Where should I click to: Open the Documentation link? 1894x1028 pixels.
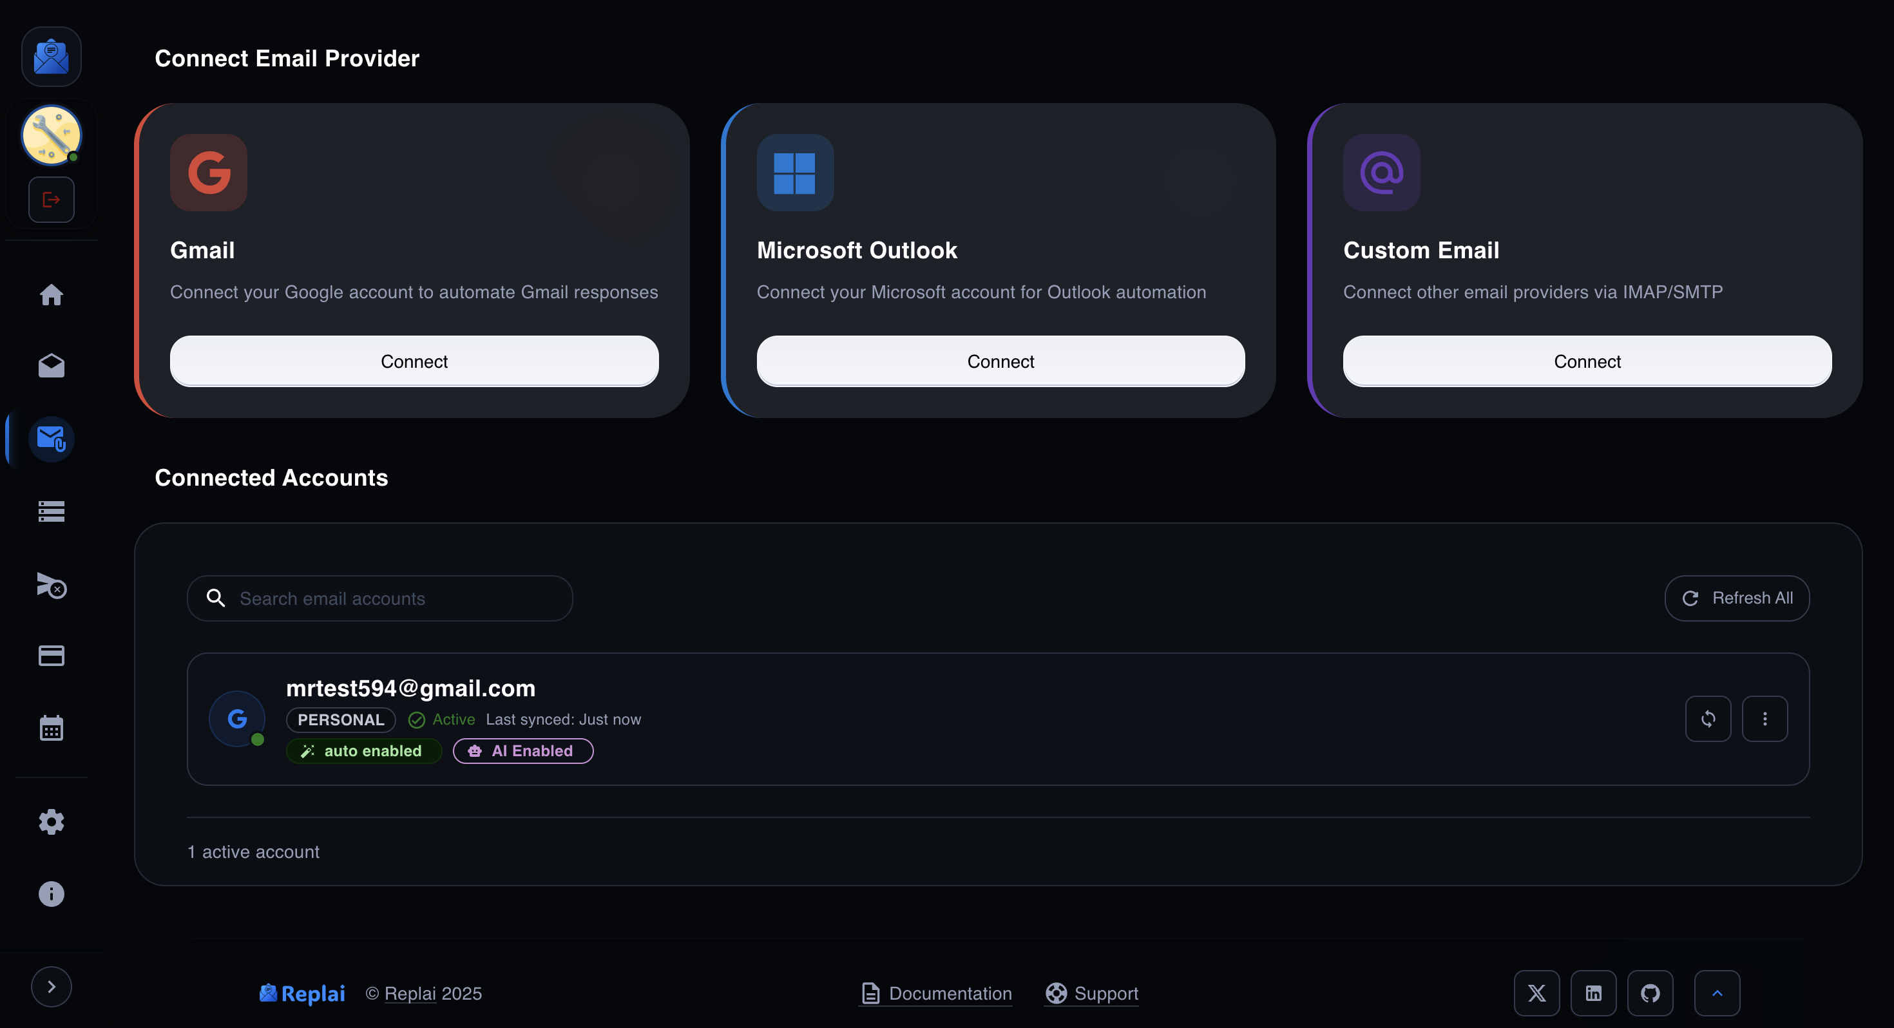[x=935, y=993]
